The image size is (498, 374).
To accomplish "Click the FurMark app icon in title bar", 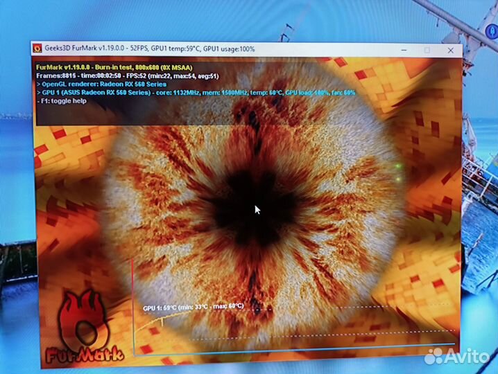I will 37,49.
